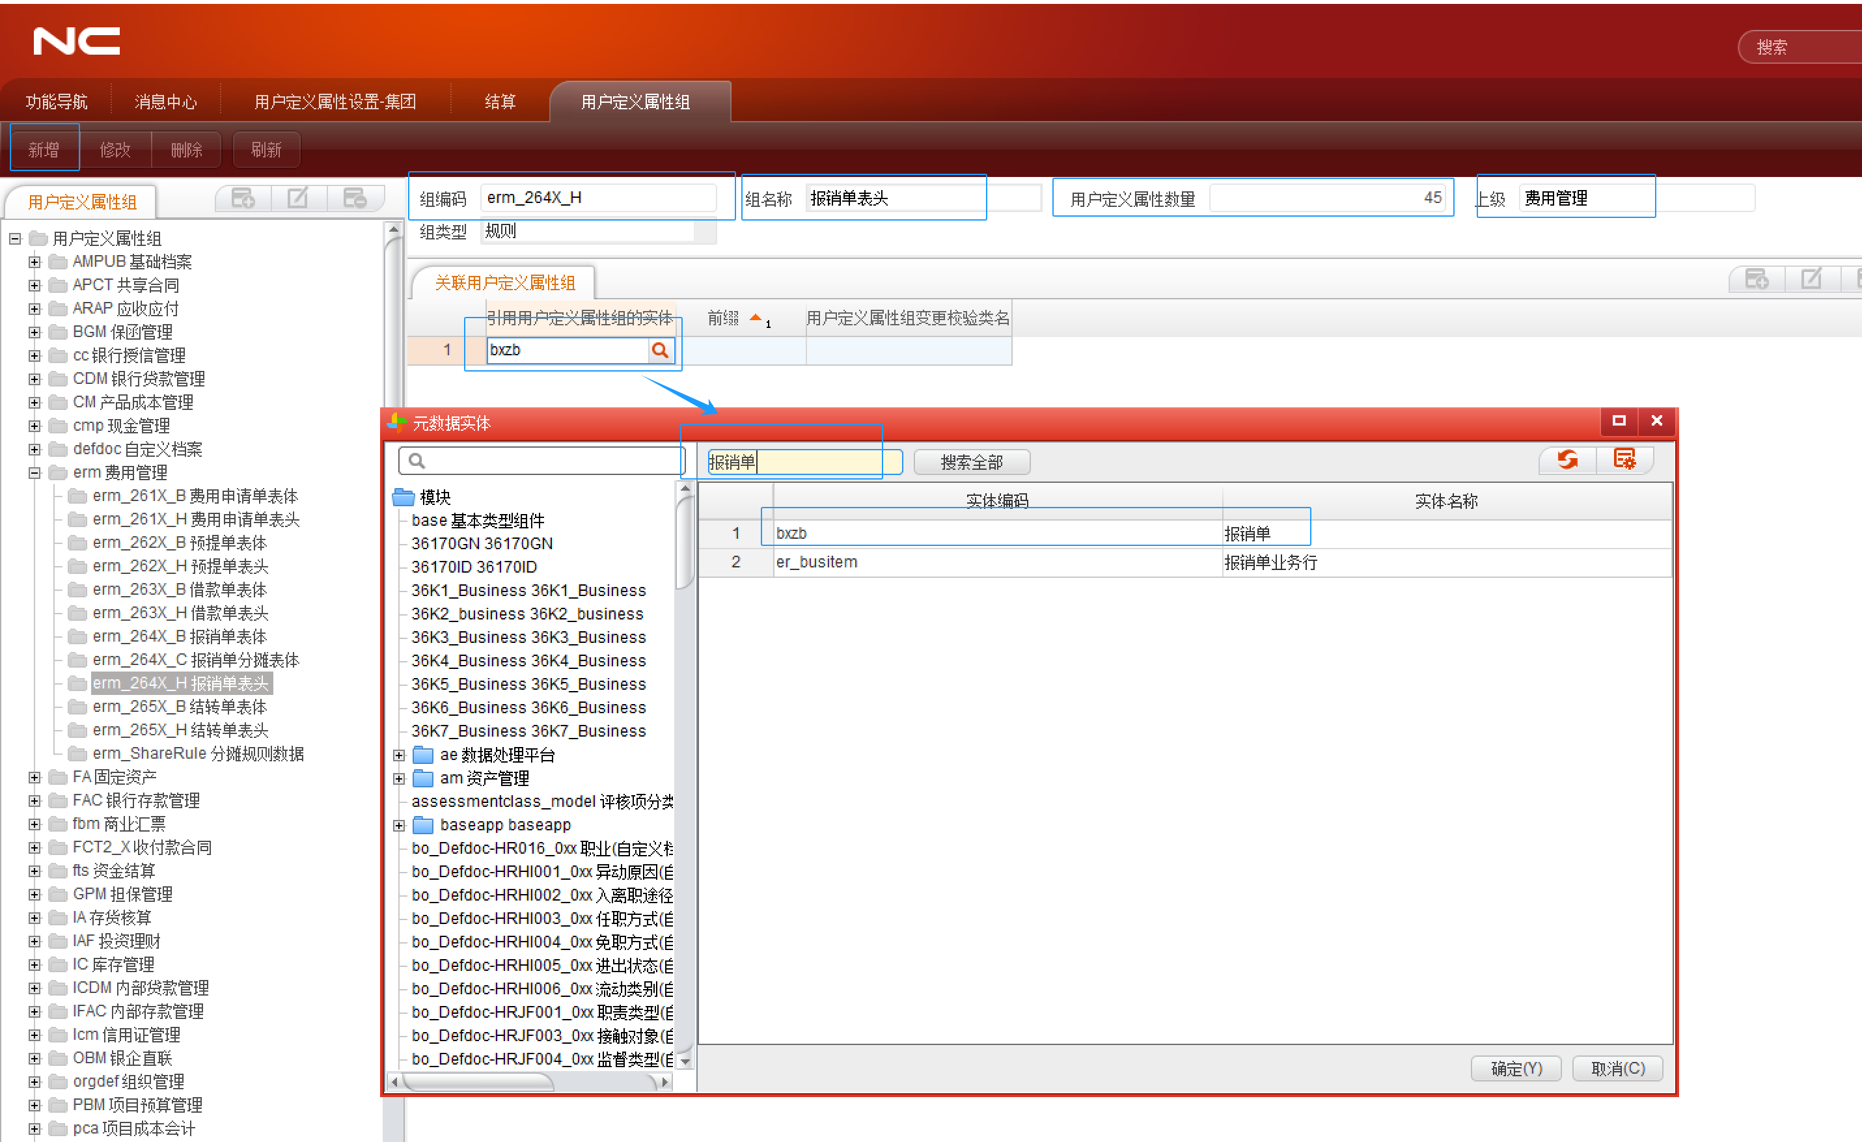
Task: Click the magnifier icon in the module search box
Action: [417, 460]
